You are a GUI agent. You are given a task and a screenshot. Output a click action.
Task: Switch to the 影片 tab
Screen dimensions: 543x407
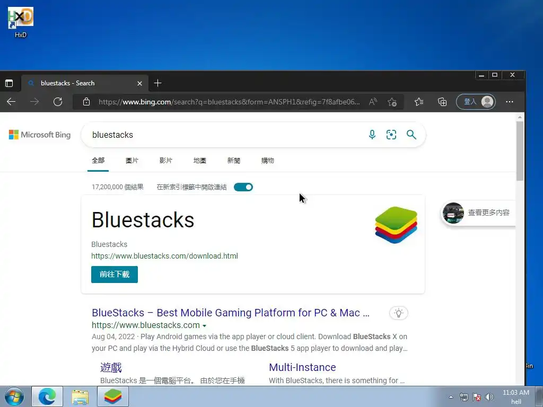(165, 161)
